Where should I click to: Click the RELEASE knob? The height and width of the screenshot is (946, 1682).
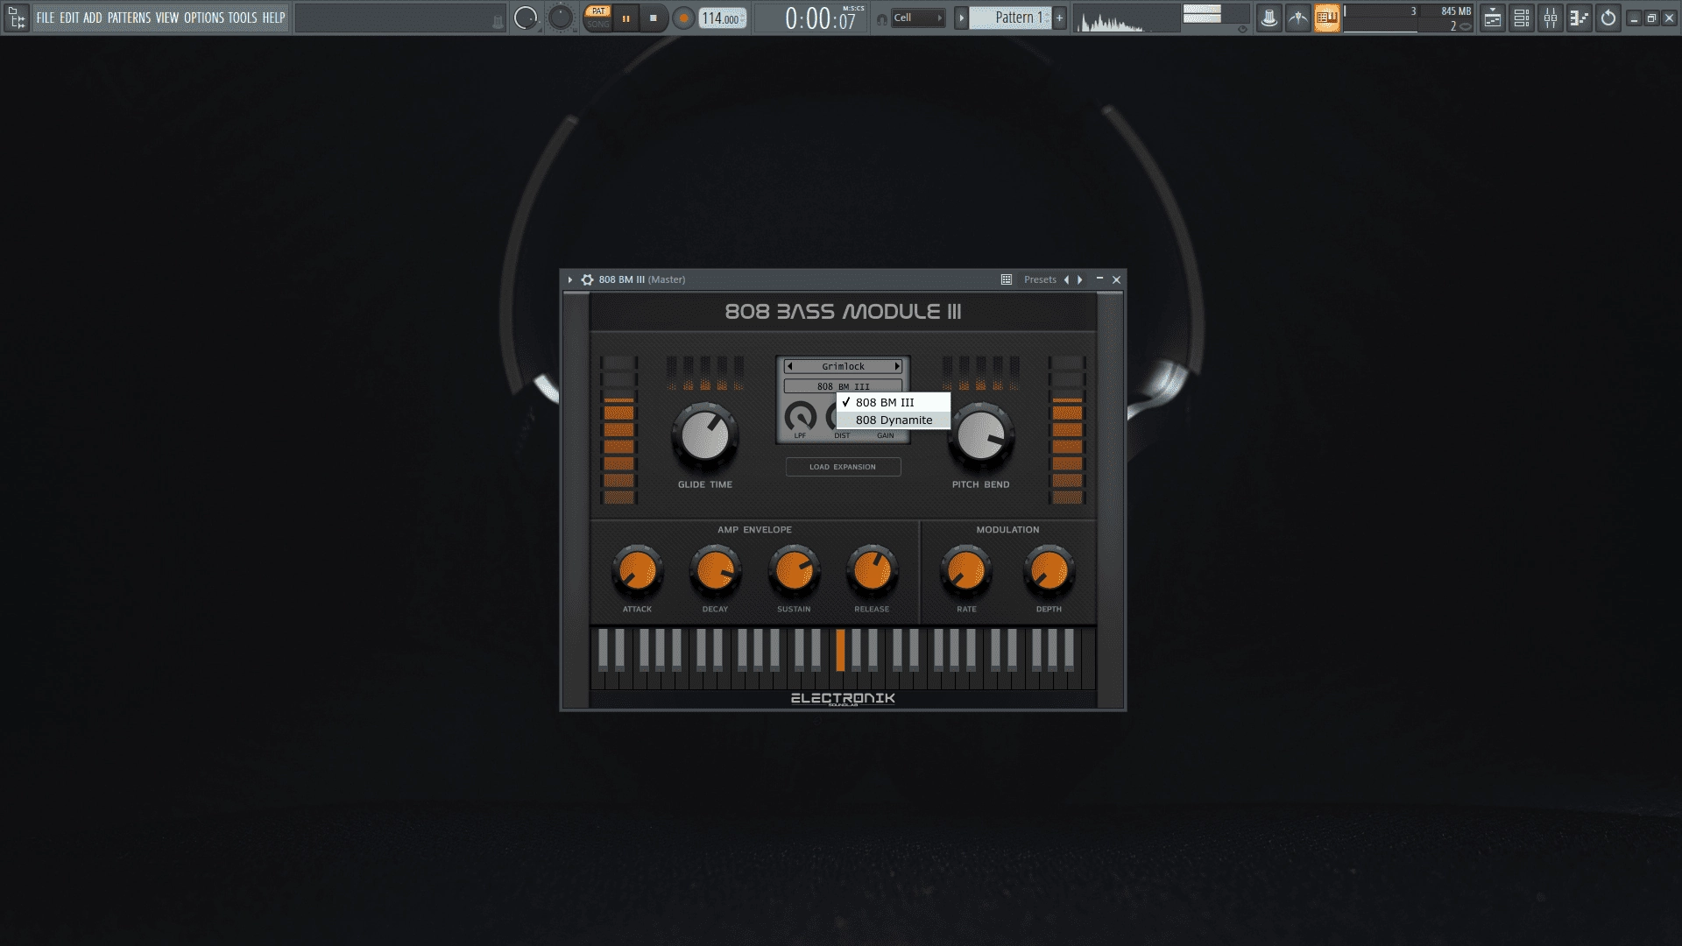pos(872,571)
